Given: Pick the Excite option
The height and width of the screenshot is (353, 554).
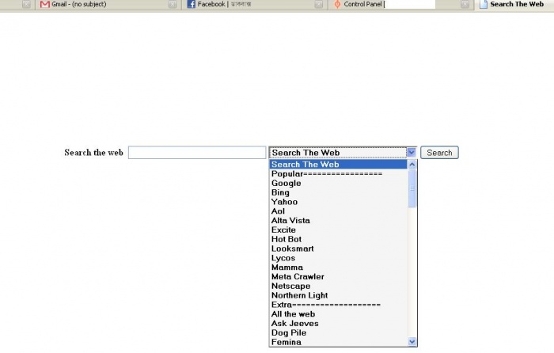Looking at the screenshot, I should point(338,230).
